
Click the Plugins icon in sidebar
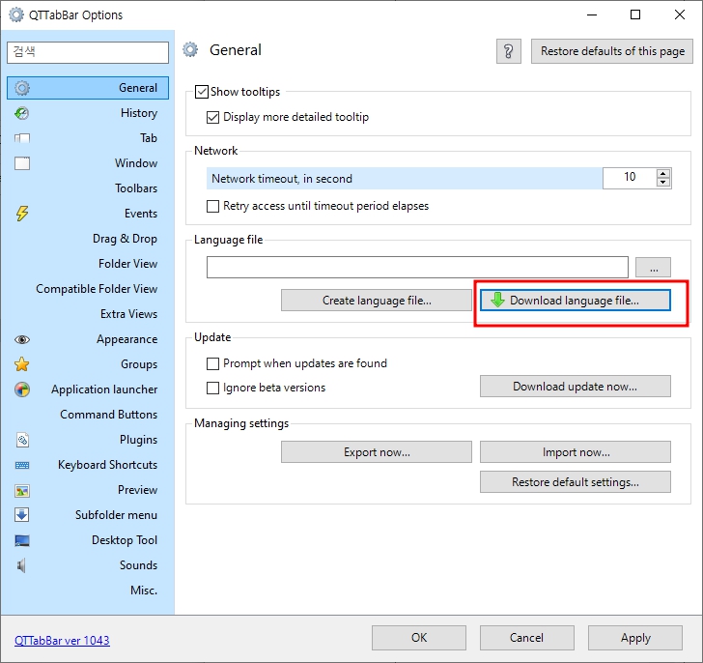(22, 440)
